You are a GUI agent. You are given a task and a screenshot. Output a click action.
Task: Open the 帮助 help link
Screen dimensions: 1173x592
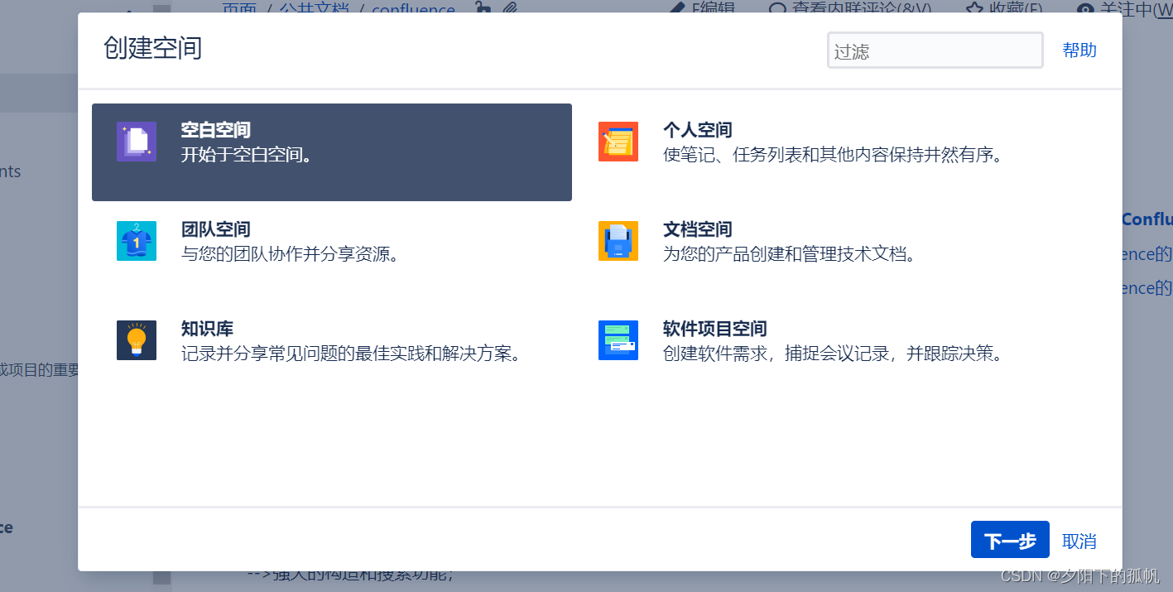[x=1079, y=50]
